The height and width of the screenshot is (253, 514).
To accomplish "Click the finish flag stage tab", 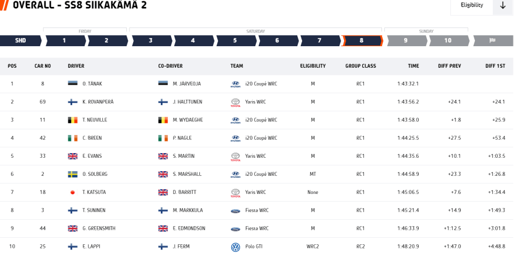I will coord(492,40).
